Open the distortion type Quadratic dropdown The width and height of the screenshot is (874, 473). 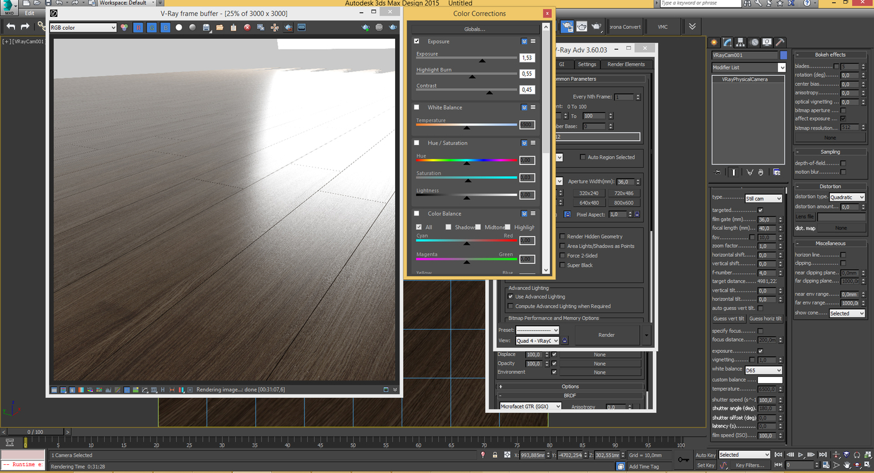[x=847, y=197]
